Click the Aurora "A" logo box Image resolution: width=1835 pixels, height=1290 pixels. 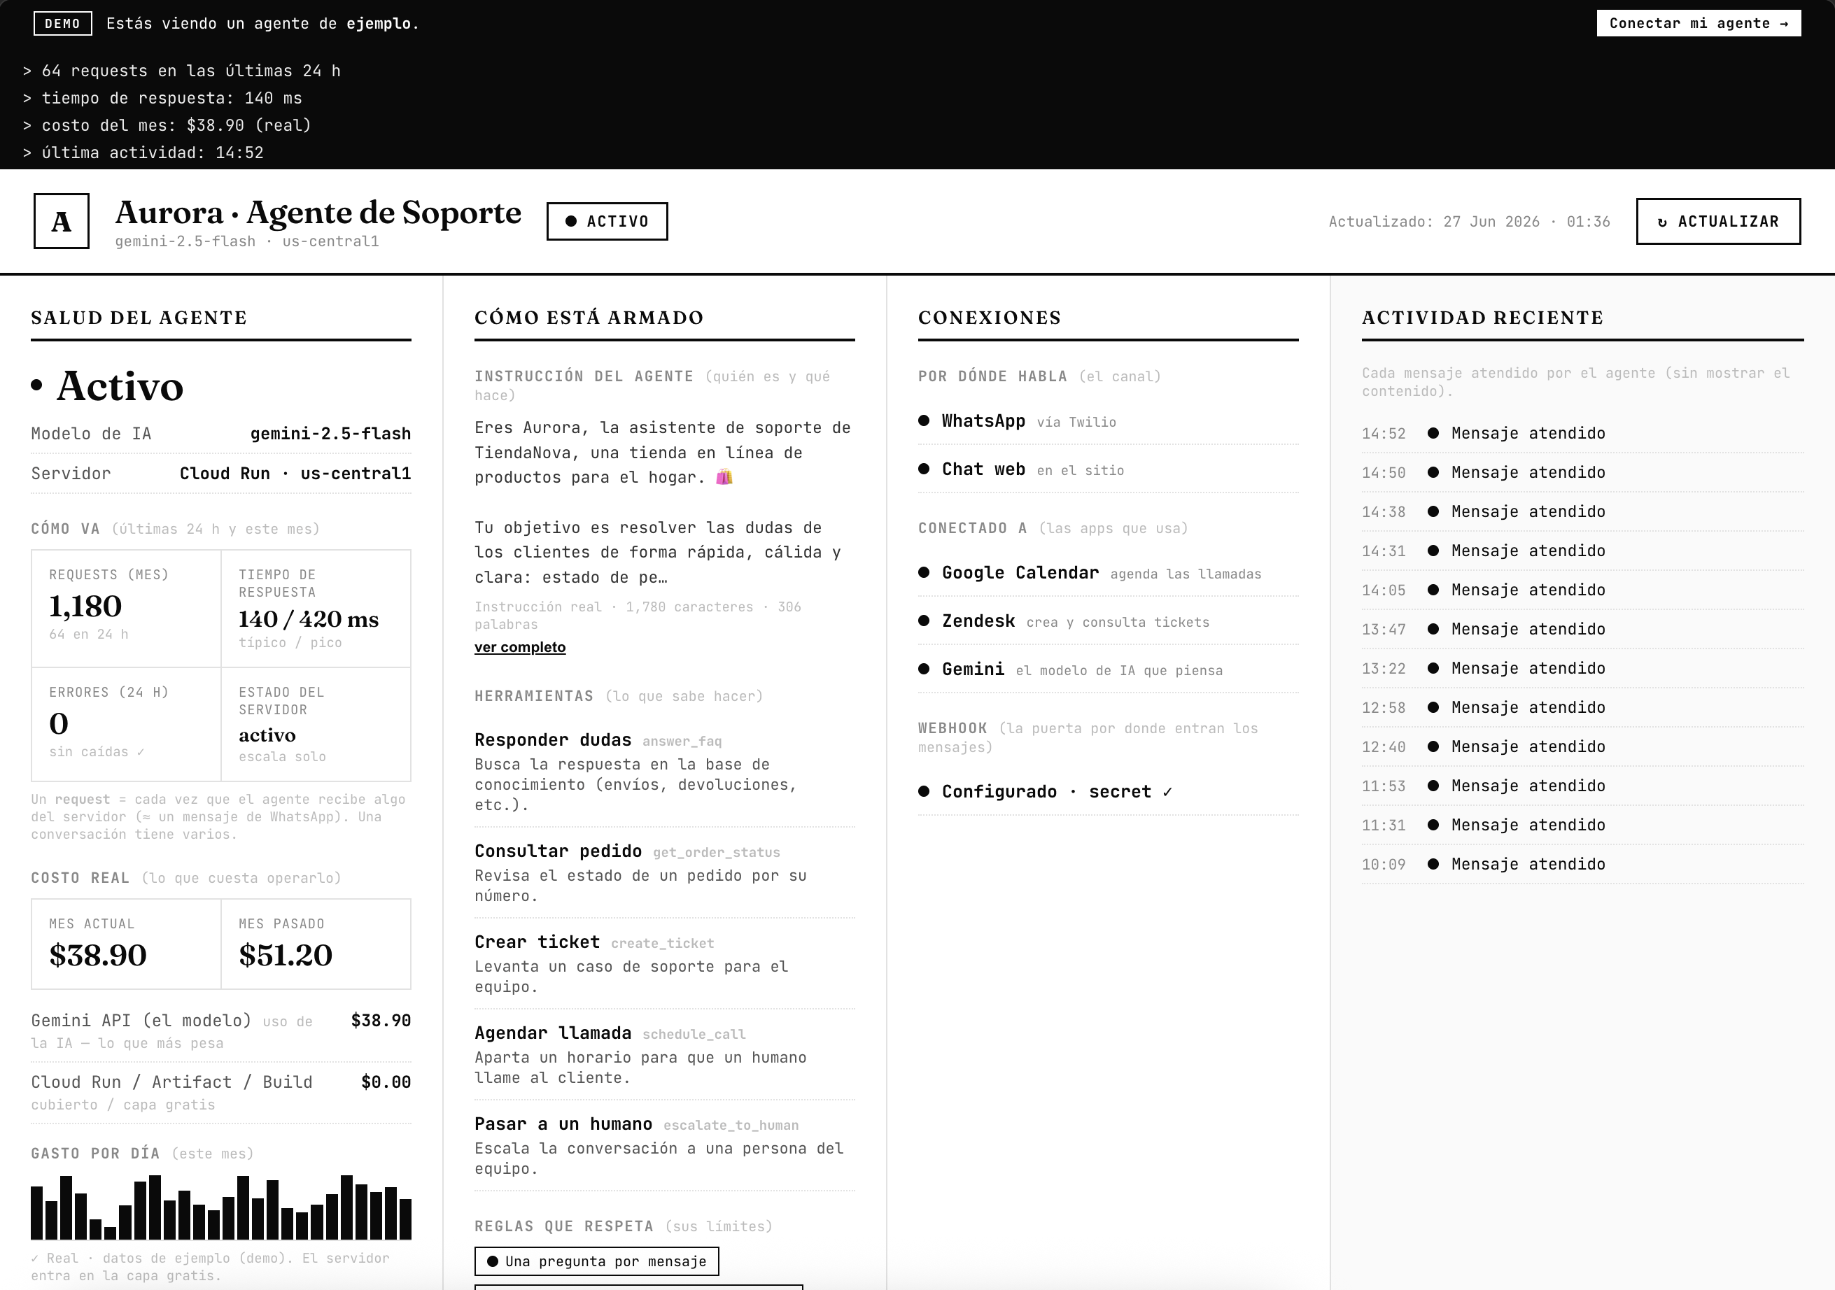(x=62, y=221)
